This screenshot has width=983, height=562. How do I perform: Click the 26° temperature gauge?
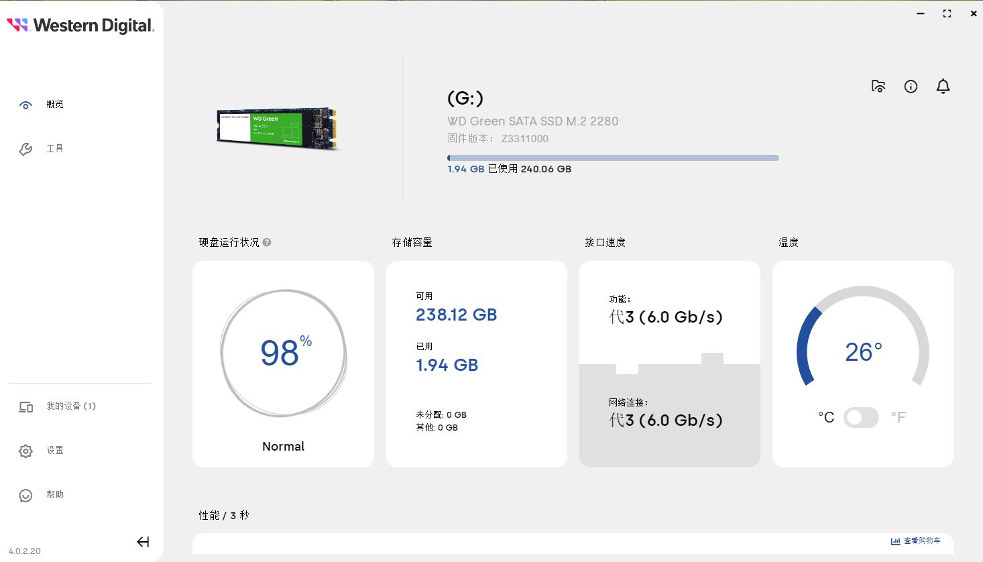click(863, 351)
